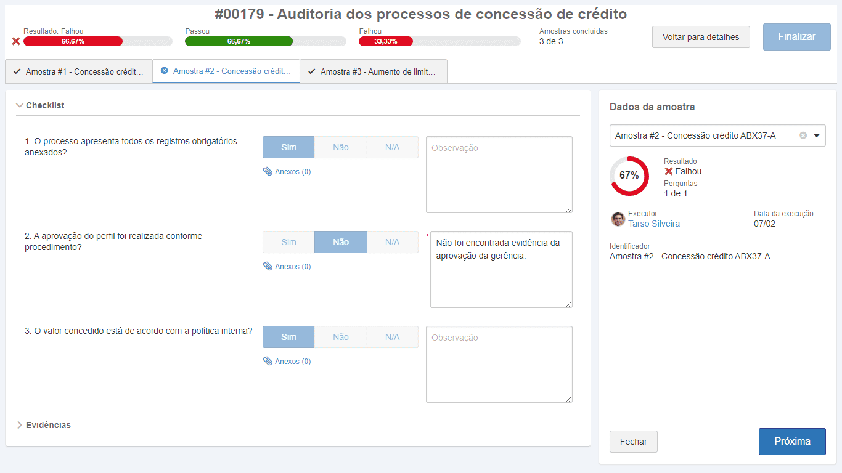Click the checkmark icon on Amostra #3 tab
The width and height of the screenshot is (842, 473).
pos(312,71)
